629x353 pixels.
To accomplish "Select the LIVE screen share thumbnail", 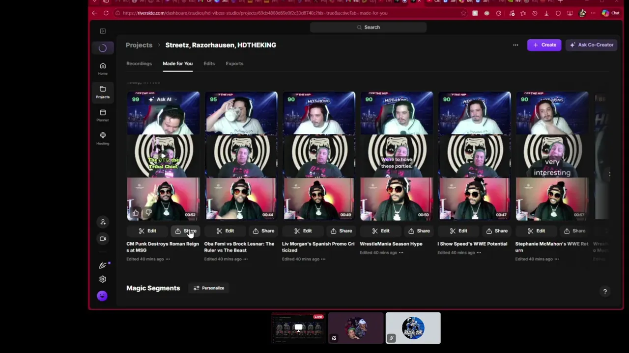I will click(x=299, y=328).
